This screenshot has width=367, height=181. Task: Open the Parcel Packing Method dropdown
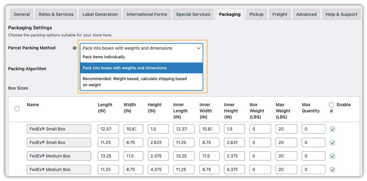click(x=141, y=48)
